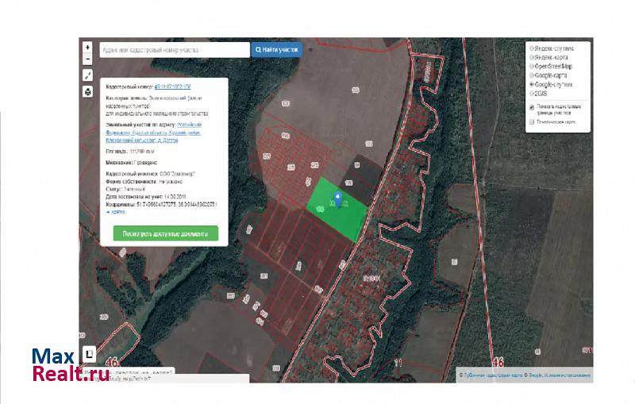The width and height of the screenshot is (635, 404).
Task: Choose the Google-карта base layer
Action: point(531,75)
